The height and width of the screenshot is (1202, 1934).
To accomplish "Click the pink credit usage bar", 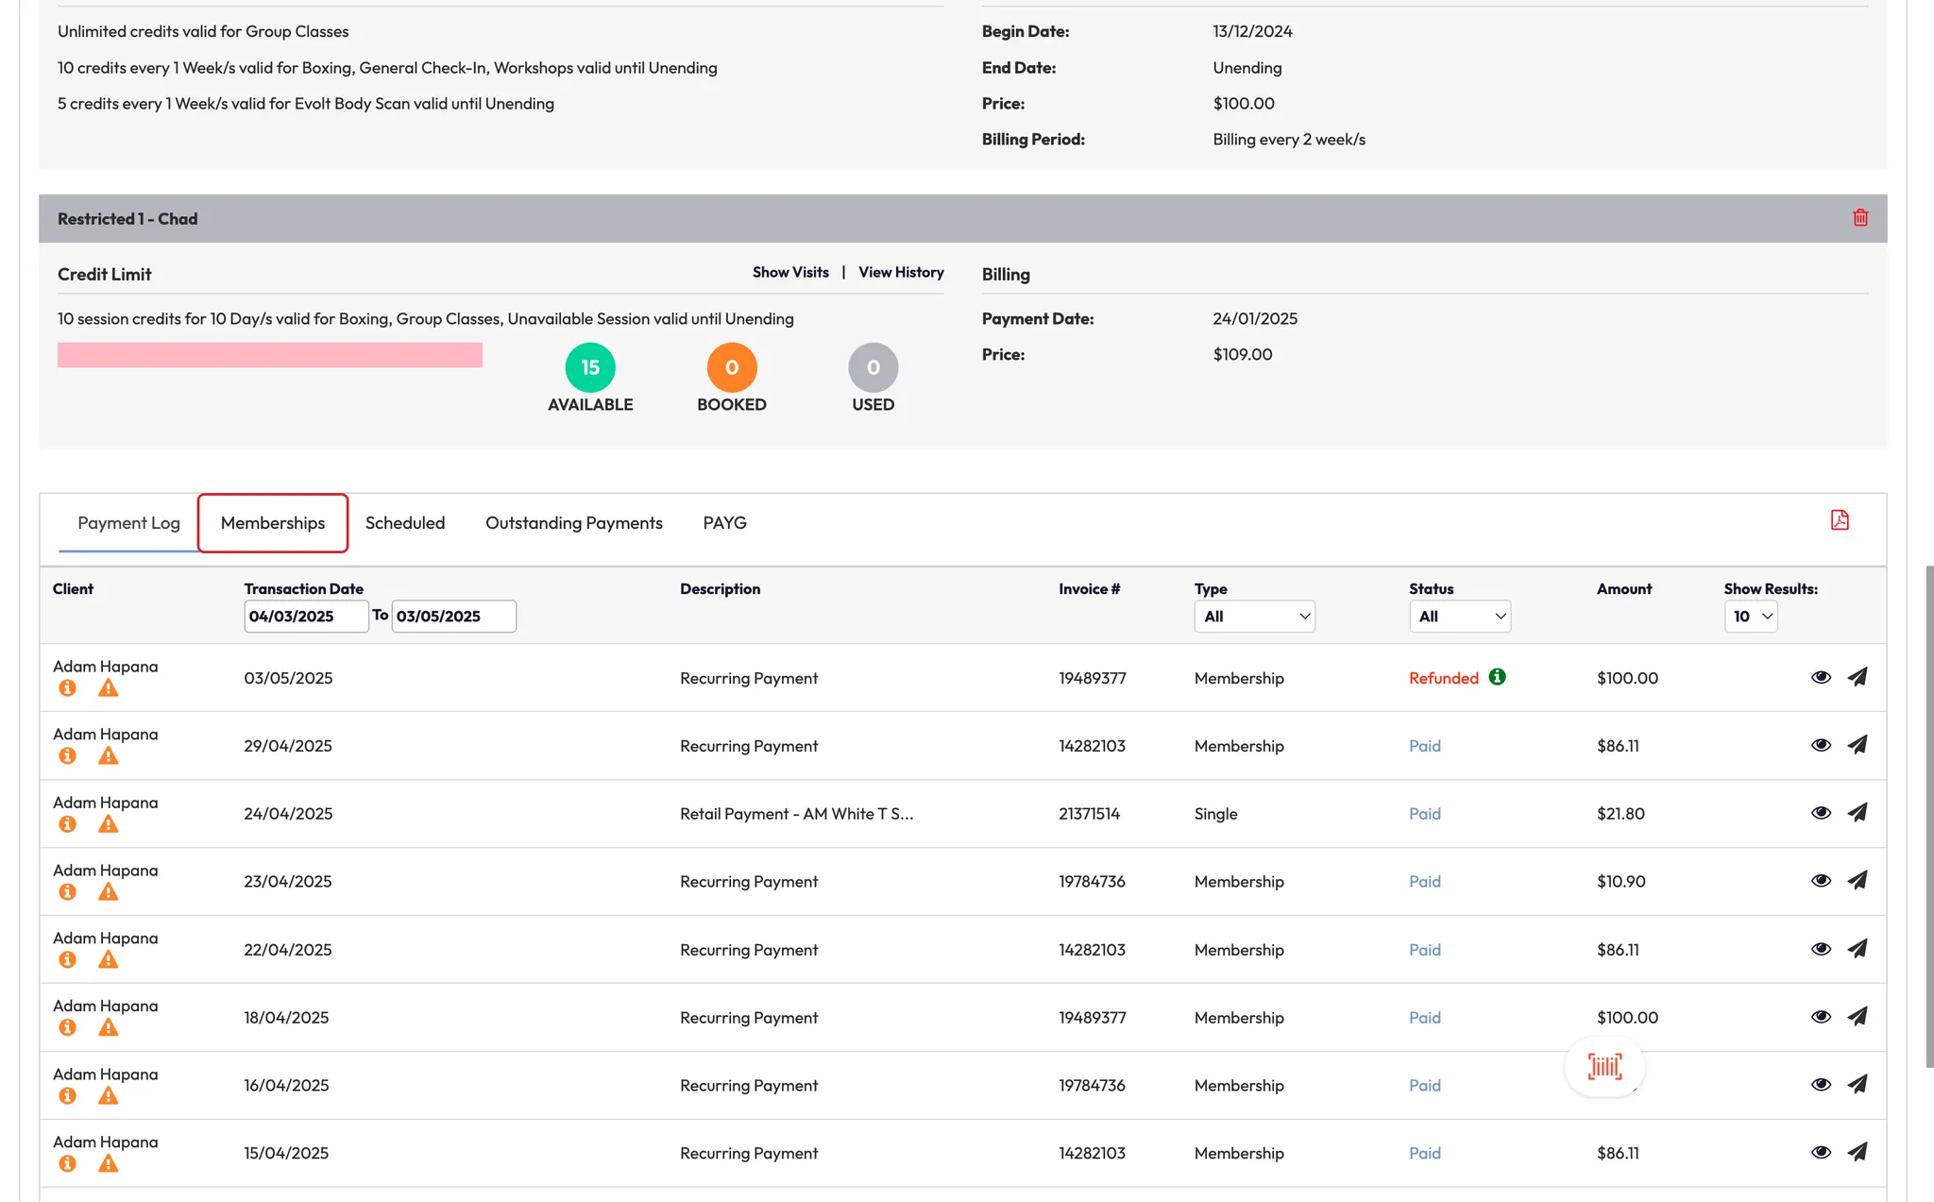I will click(270, 355).
